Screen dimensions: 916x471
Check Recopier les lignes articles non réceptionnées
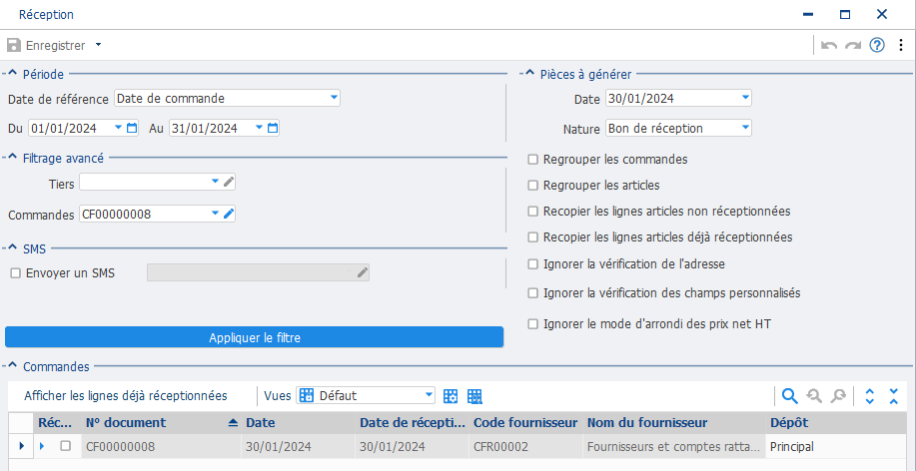pyautogui.click(x=532, y=212)
